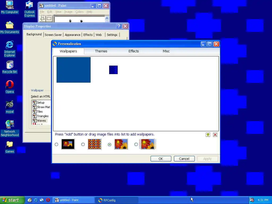Open the Screen Saver tab in Display Properties
272x204 pixels.
53,35
